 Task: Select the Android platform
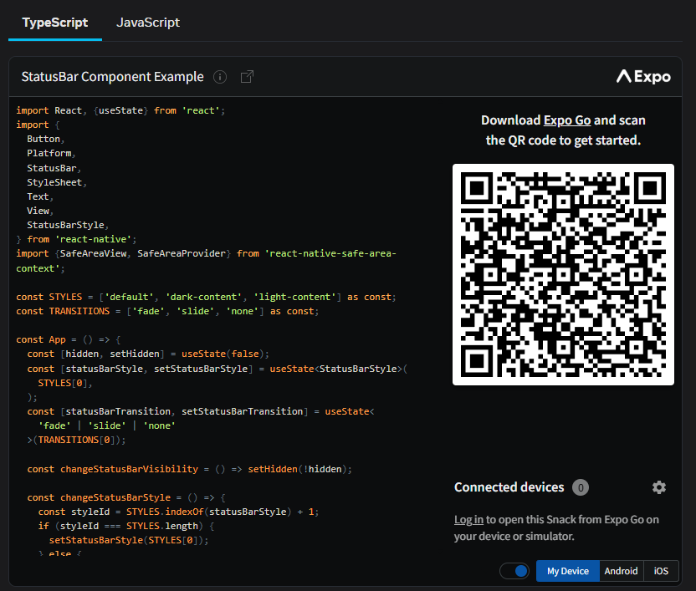(x=621, y=571)
